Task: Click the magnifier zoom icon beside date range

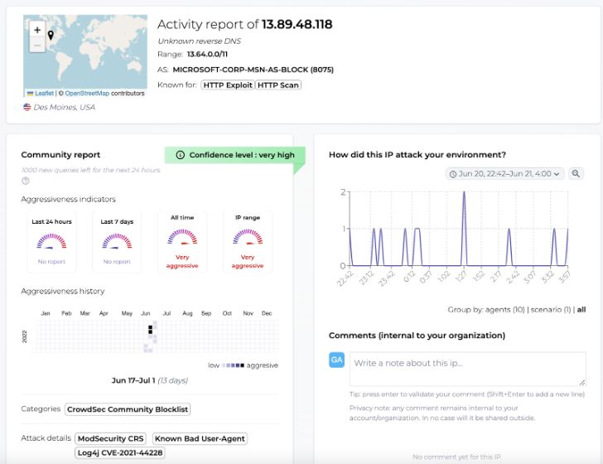Action: pos(576,173)
